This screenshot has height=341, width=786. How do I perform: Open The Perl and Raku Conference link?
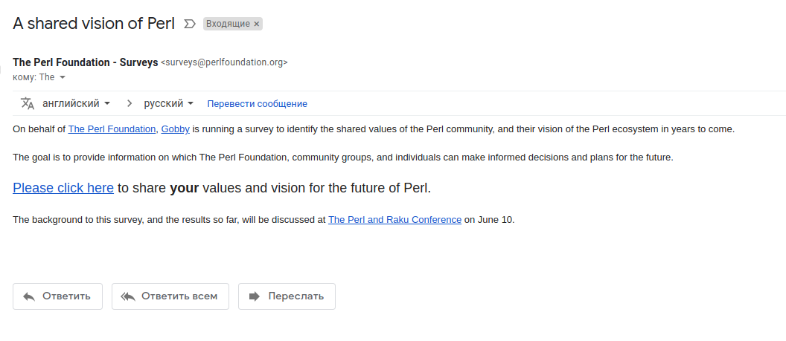[394, 219]
